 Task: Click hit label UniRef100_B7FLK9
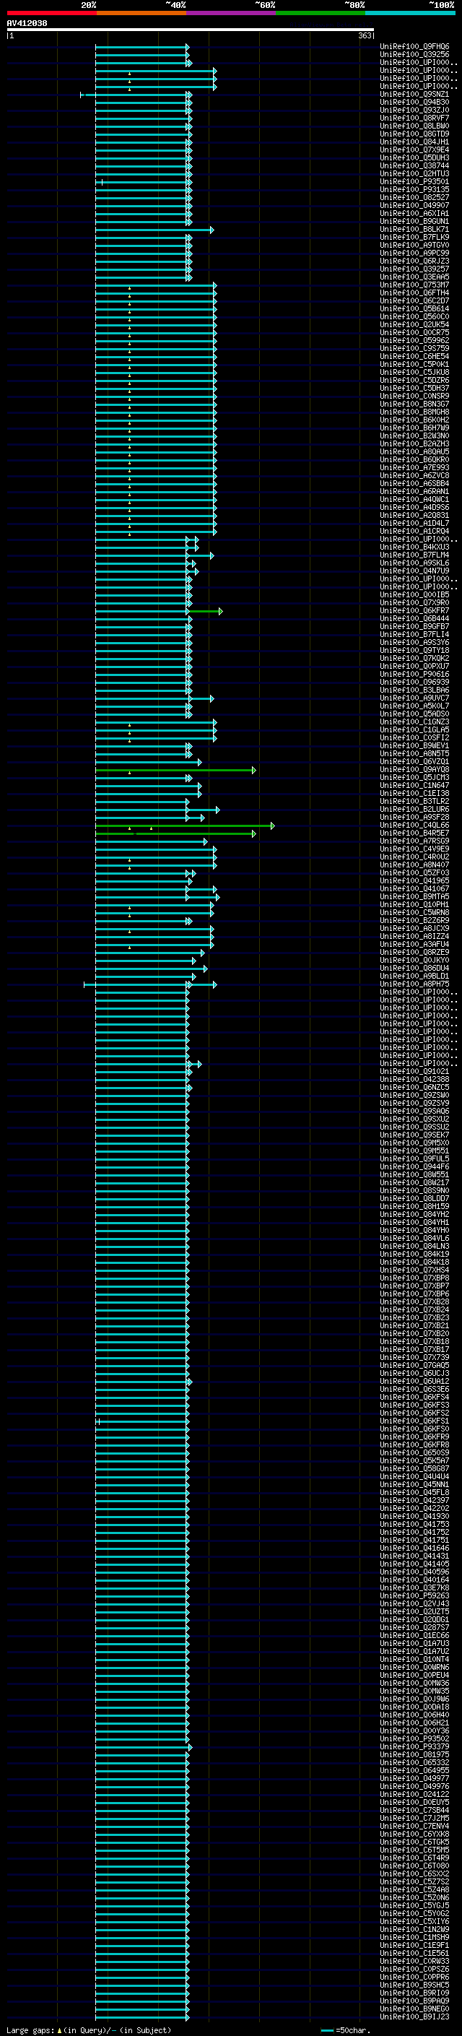pyautogui.click(x=414, y=237)
